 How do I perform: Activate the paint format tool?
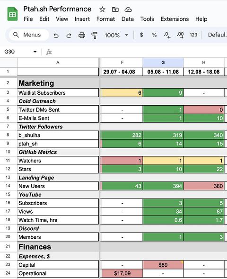pyautogui.click(x=94, y=35)
